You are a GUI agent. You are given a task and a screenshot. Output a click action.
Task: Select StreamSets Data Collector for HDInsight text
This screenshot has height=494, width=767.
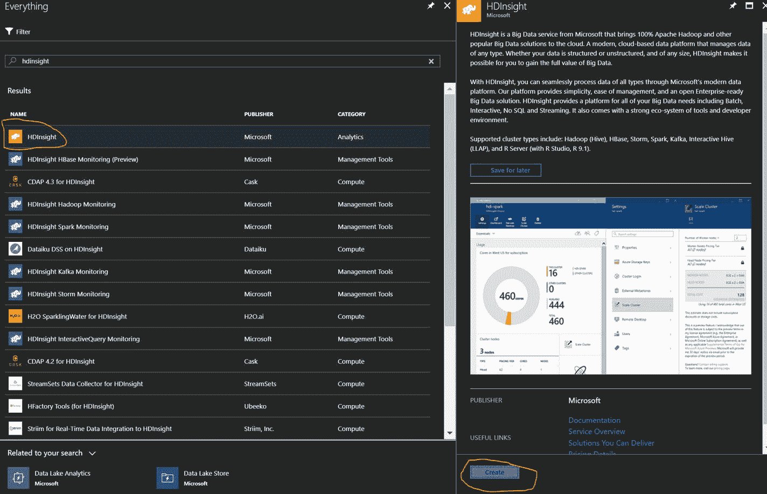(x=85, y=384)
